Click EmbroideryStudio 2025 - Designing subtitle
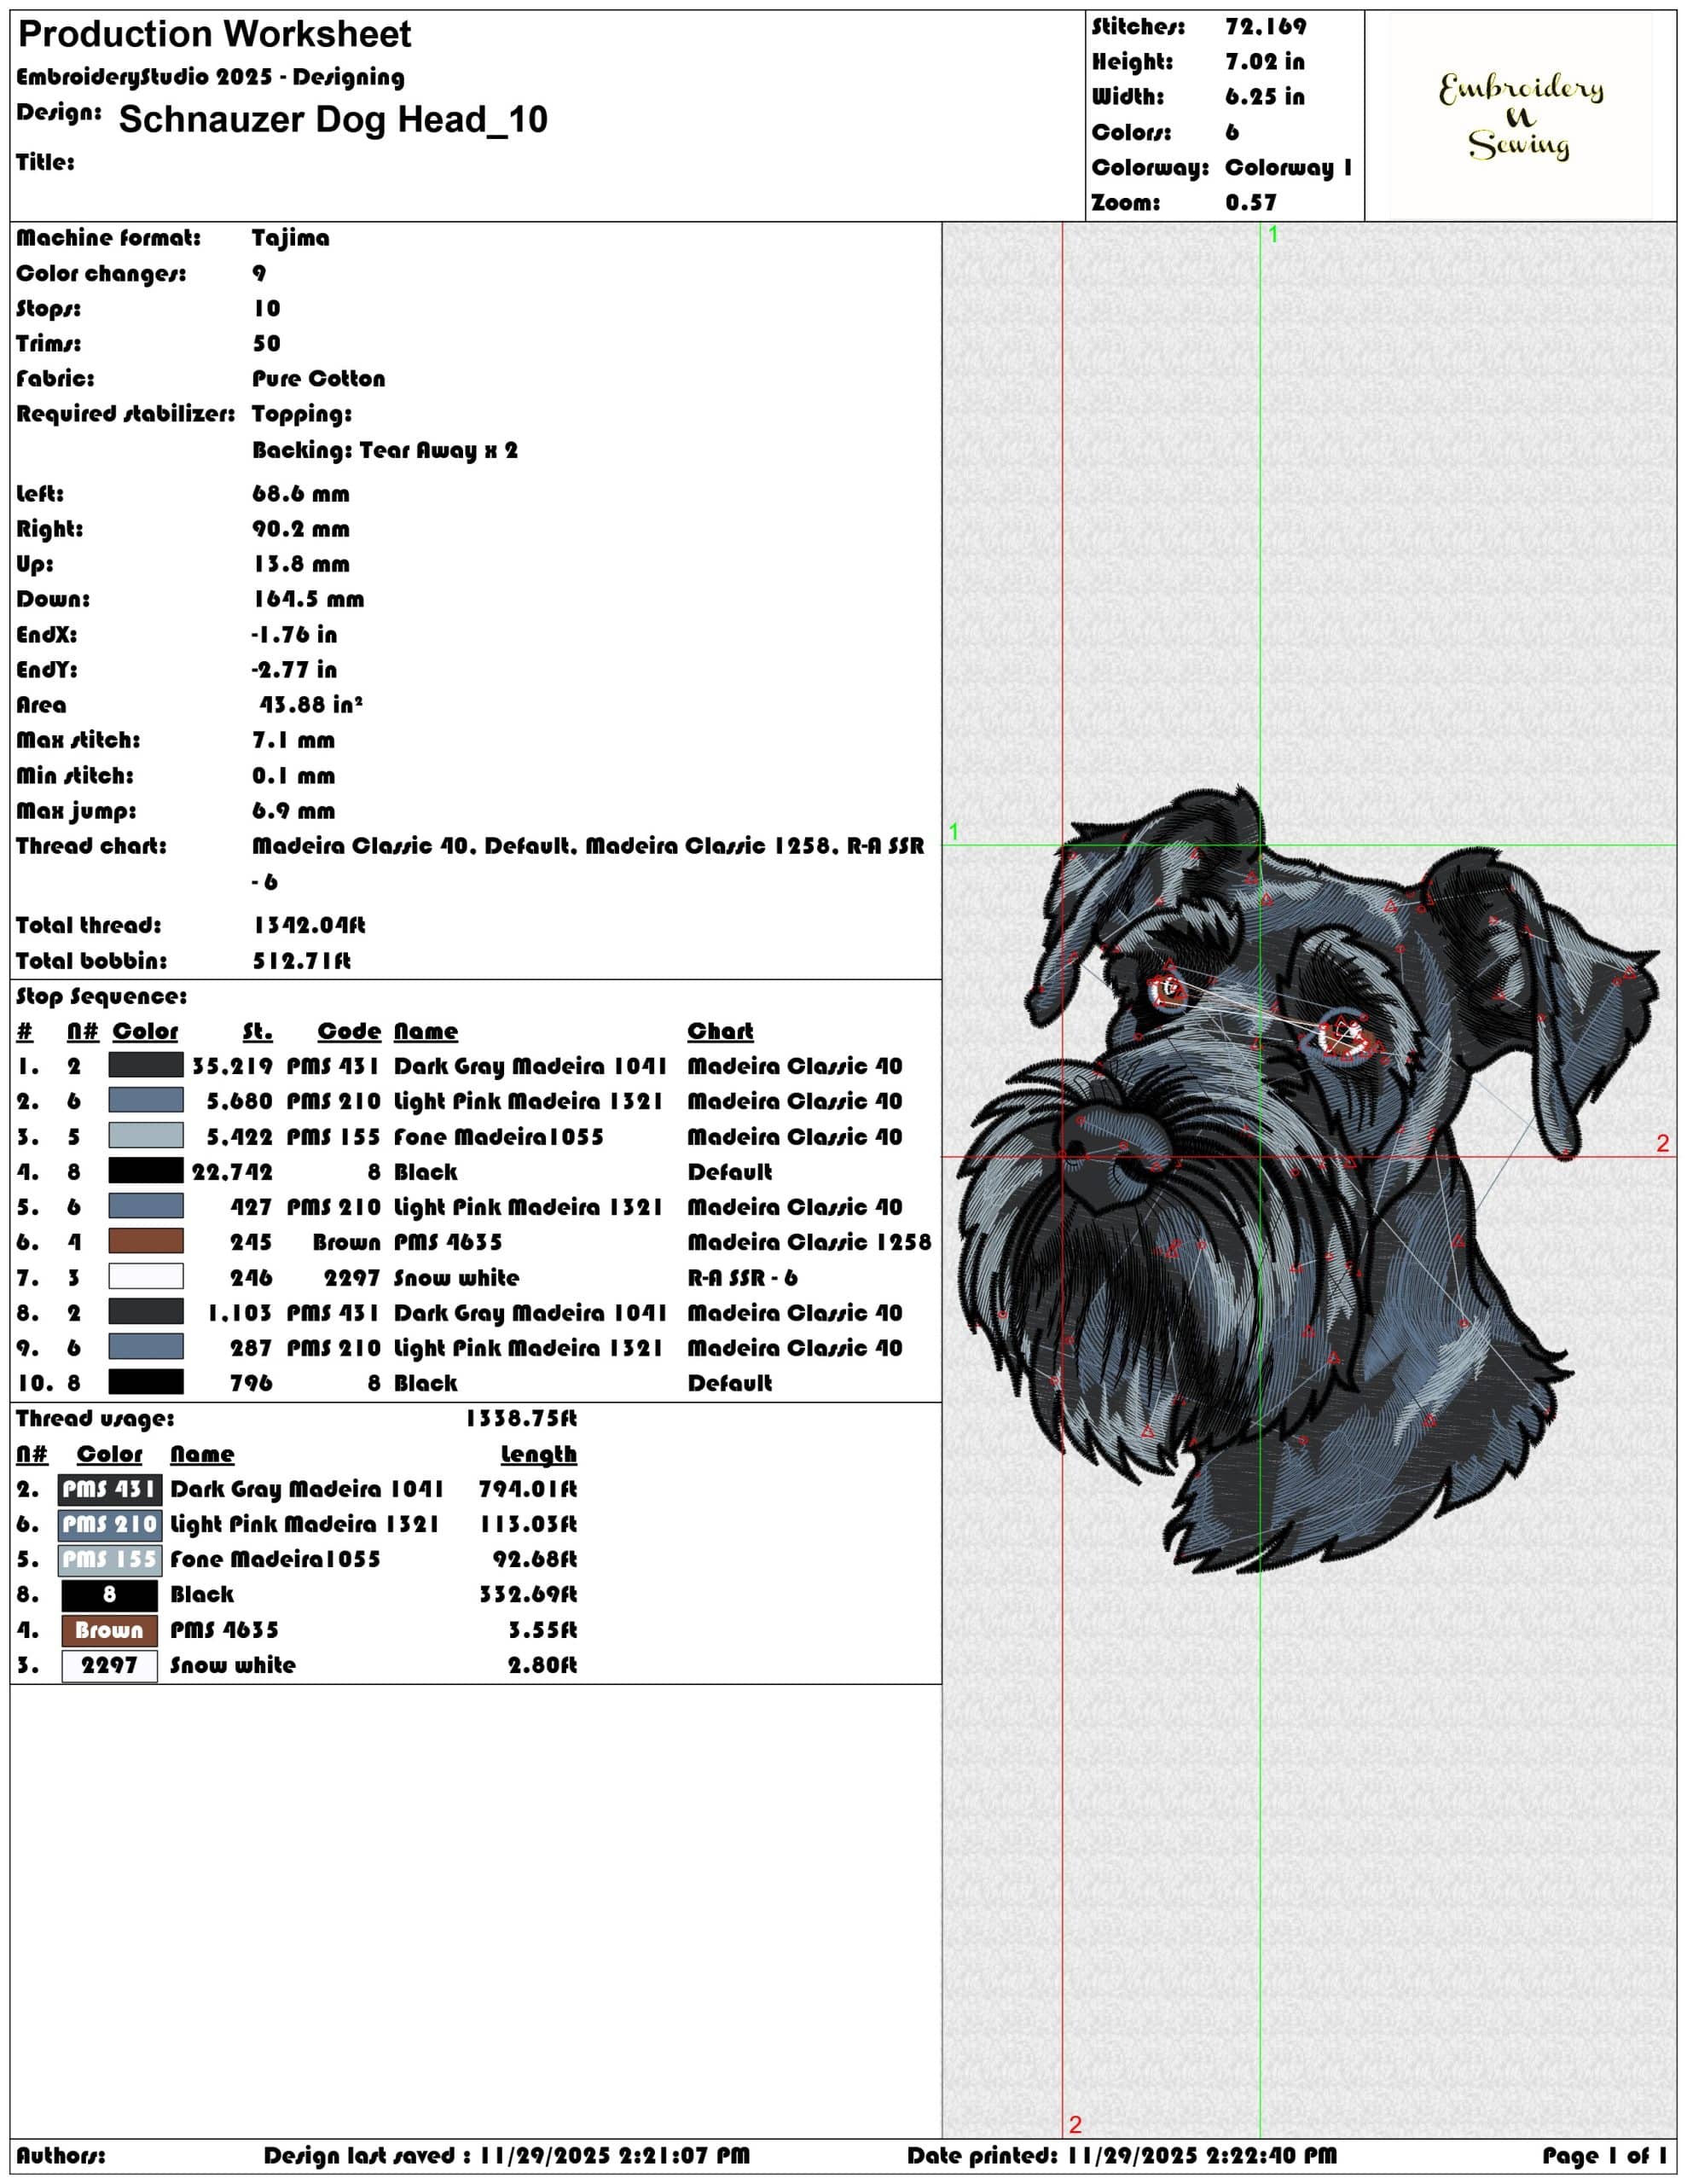 click(211, 78)
